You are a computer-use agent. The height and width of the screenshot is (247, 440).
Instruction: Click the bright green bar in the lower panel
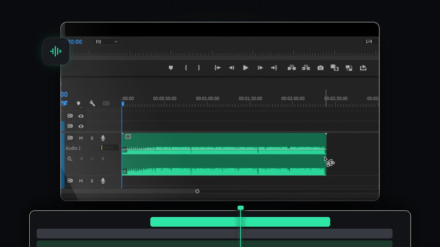(x=240, y=222)
